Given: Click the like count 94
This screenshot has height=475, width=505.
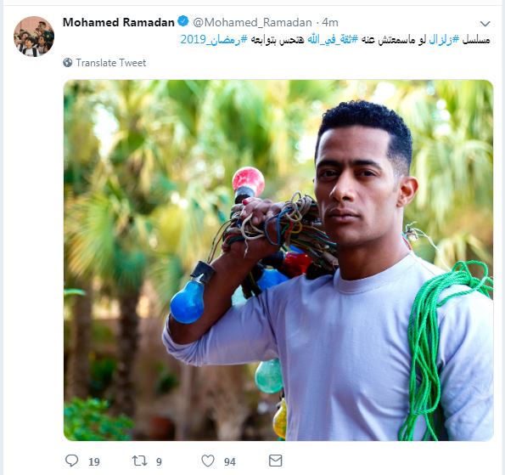Looking at the screenshot, I should 230,461.
